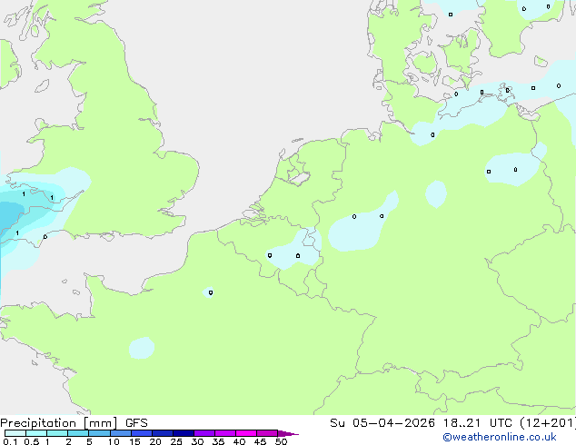Click the "Su 05-04-2026" date text
Screen dimensions: 576x445
click(x=382, y=423)
